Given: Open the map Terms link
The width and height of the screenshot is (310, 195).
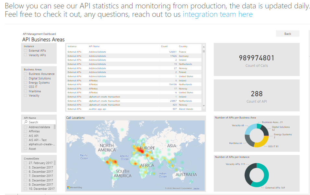Looking at the screenshot, I should [197, 188].
